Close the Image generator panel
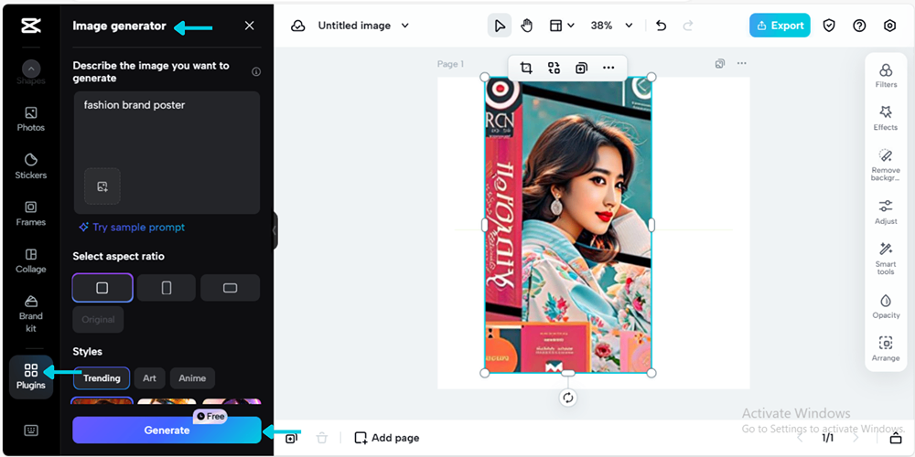The image size is (915, 457). (x=249, y=26)
